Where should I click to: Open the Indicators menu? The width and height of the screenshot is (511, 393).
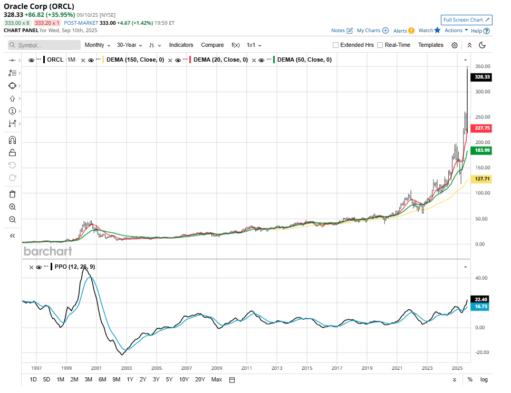[x=181, y=45]
